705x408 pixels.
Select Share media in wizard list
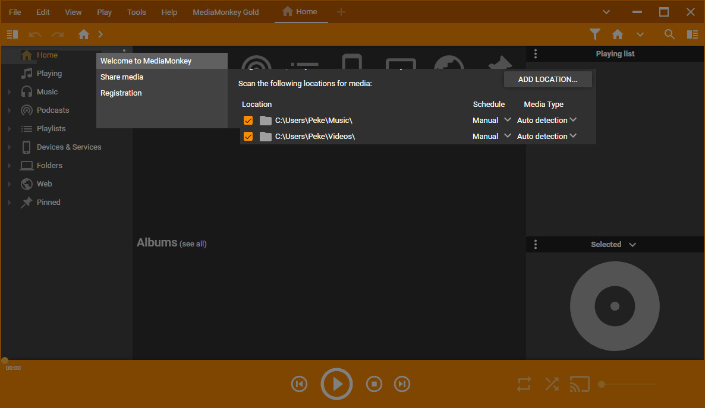[122, 77]
